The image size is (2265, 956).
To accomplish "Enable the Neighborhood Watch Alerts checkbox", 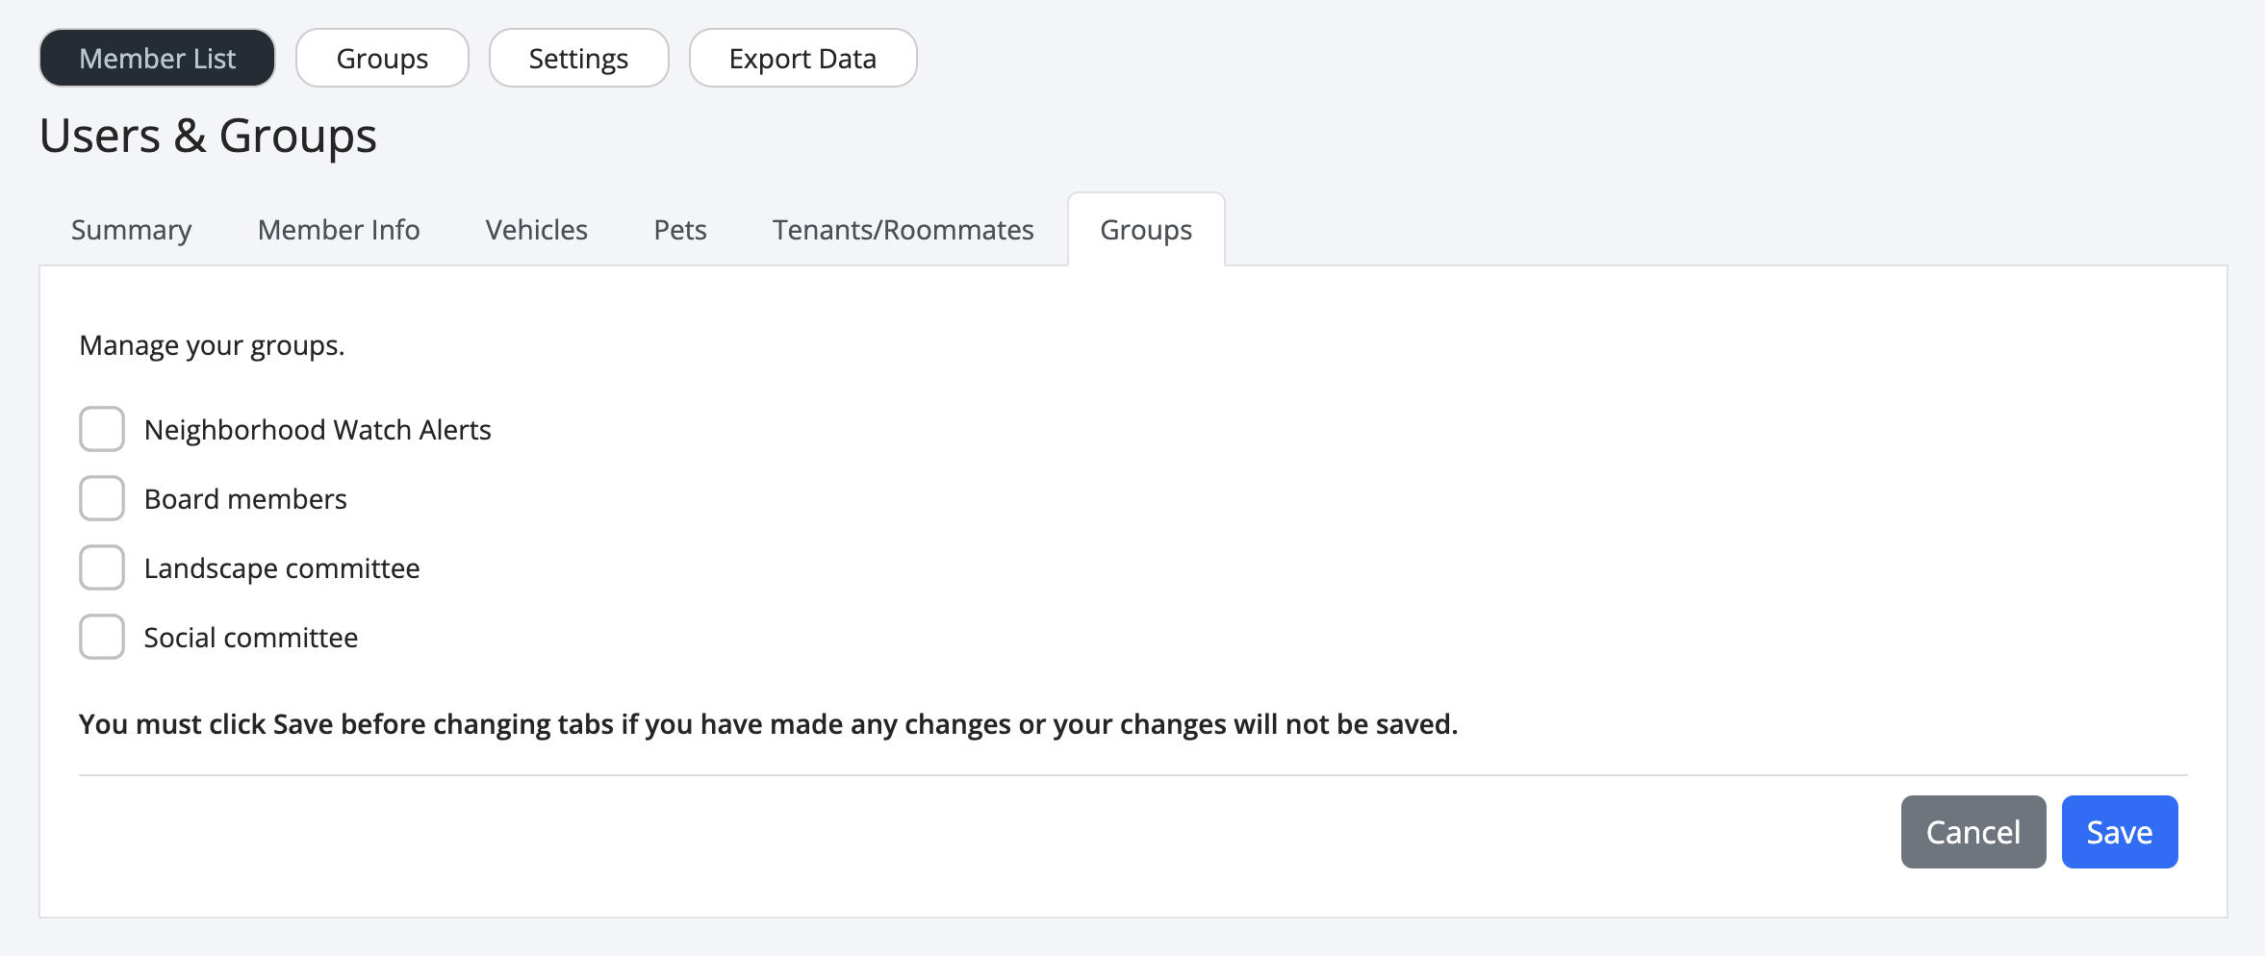I will click(x=102, y=429).
